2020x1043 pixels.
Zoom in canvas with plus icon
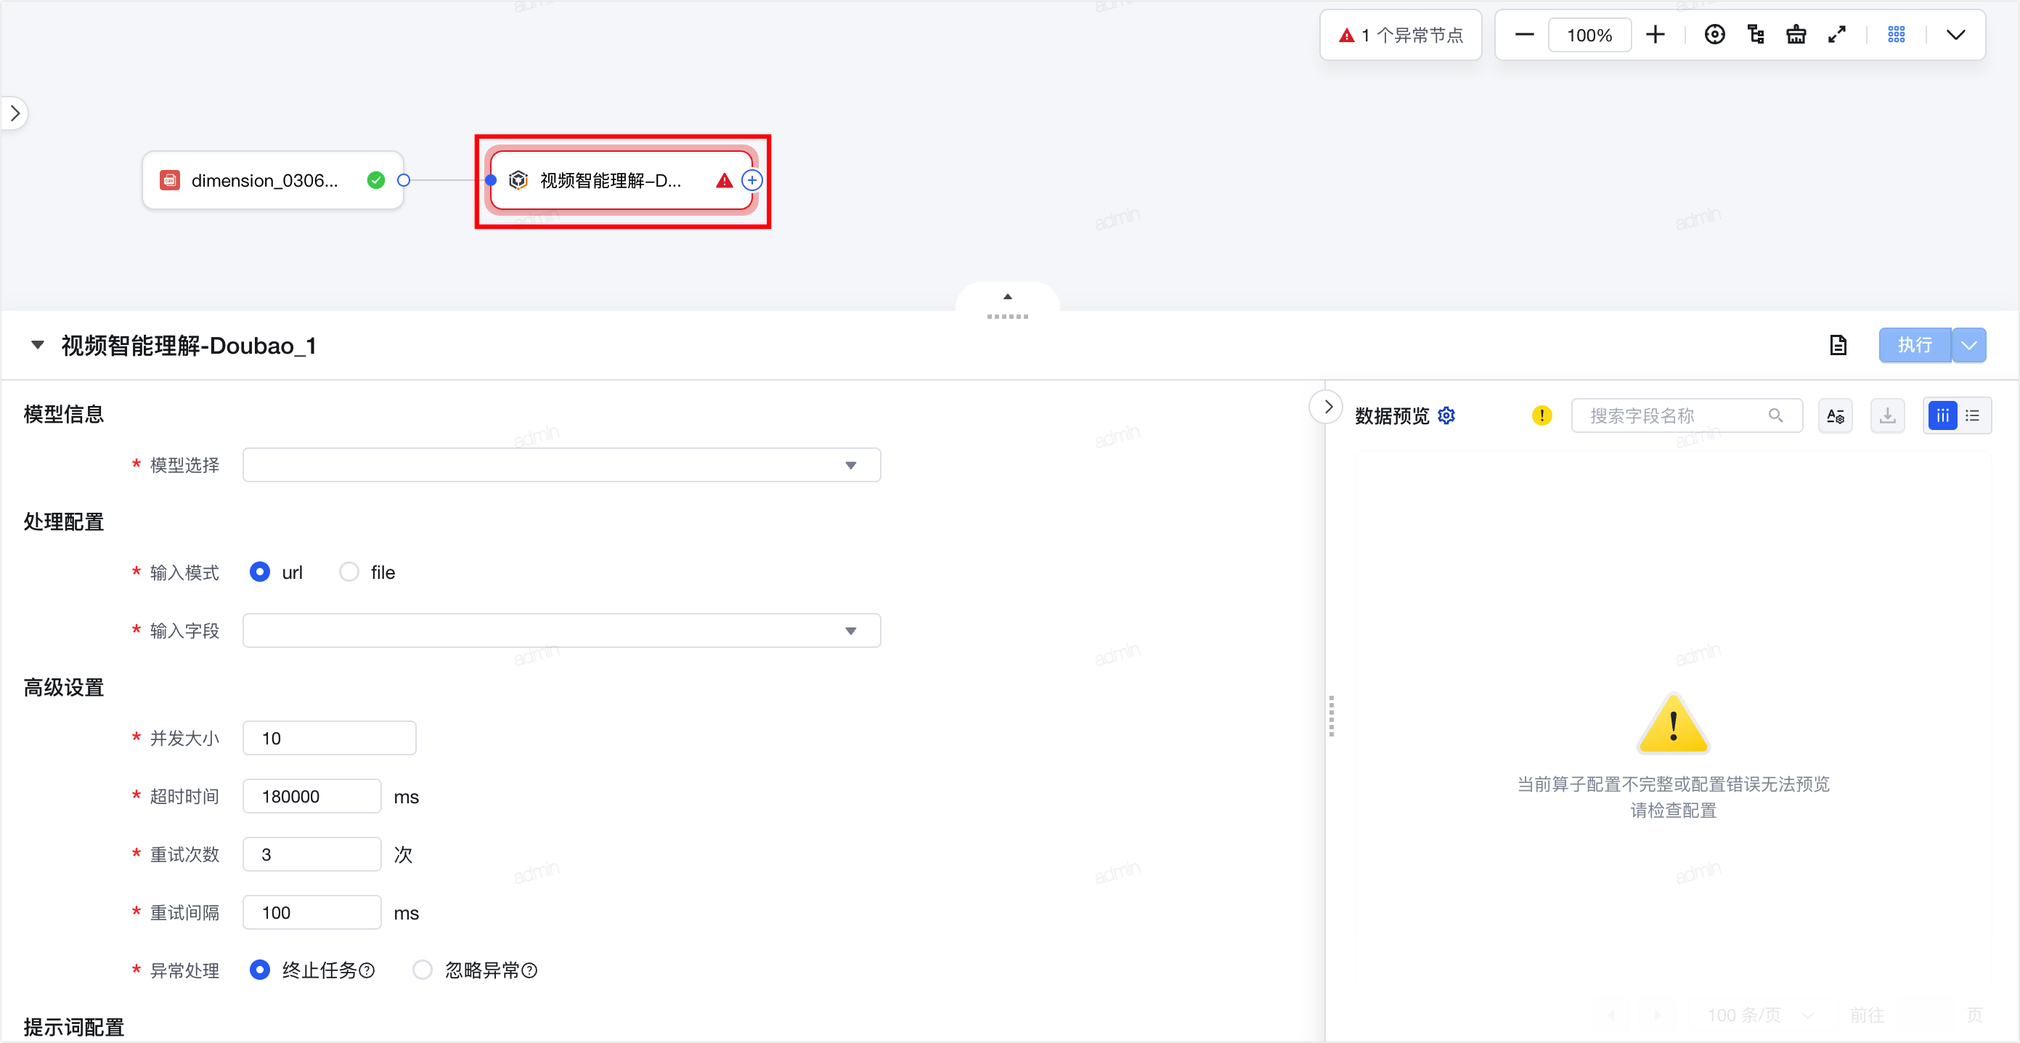[1655, 36]
